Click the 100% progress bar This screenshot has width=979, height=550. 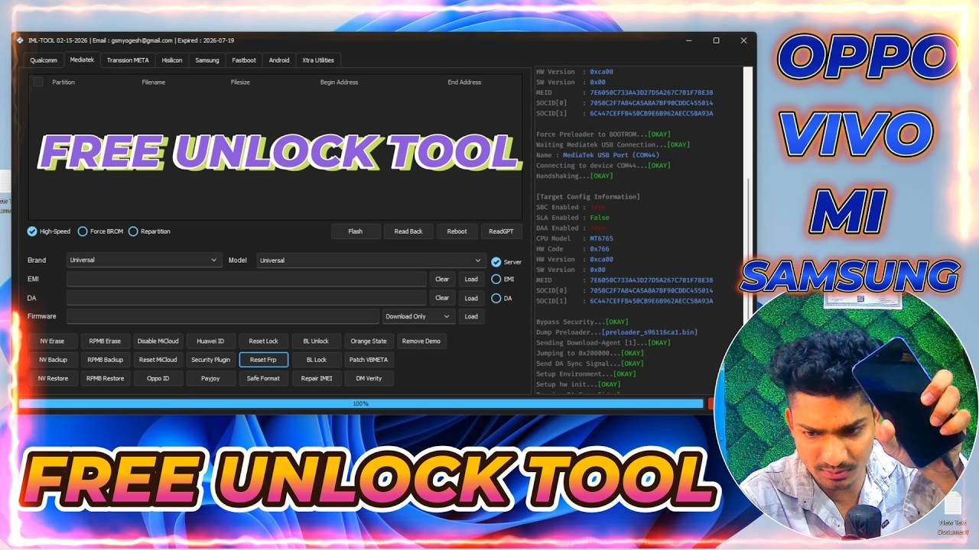point(360,403)
